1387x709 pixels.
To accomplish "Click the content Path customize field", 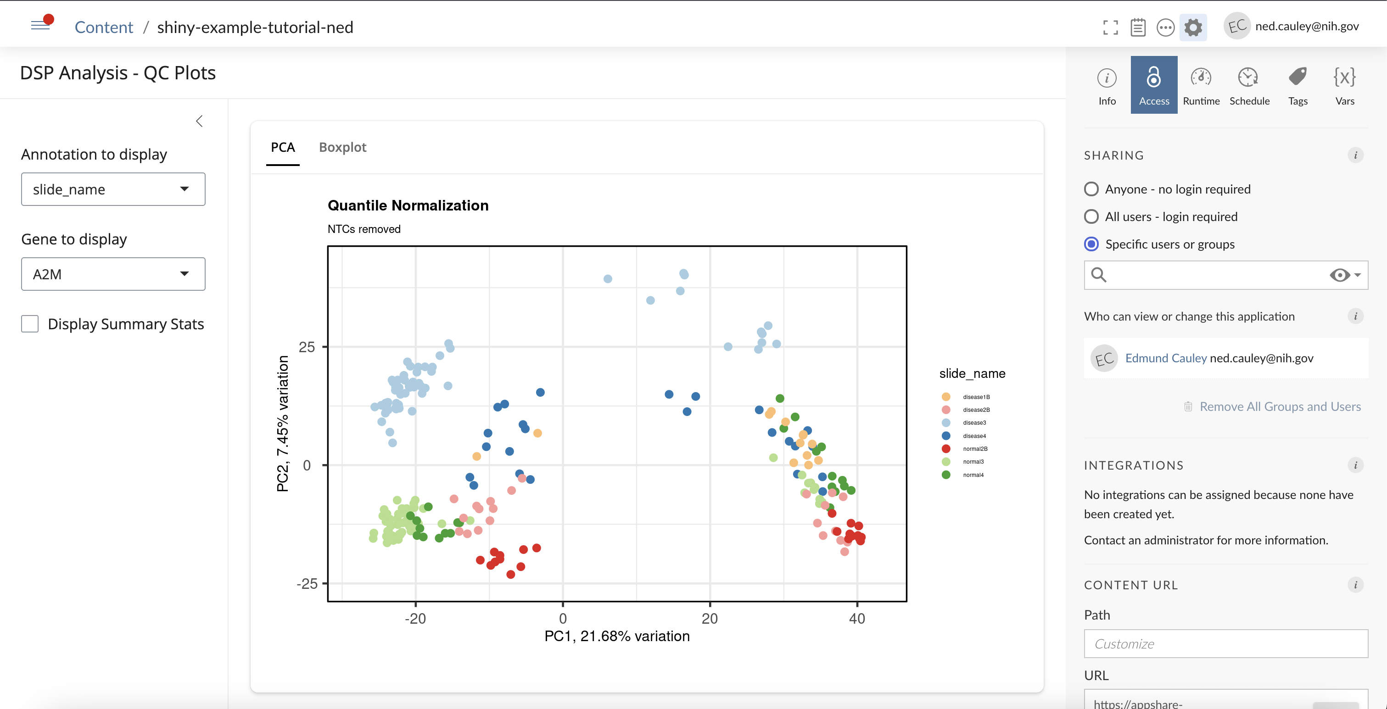I will 1225,644.
